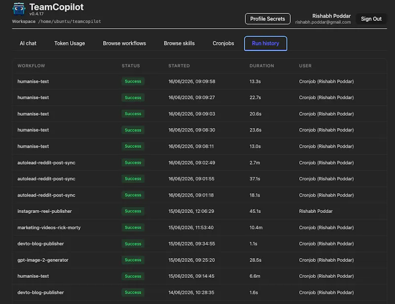
Task: Click the 28.5s duration value
Action: coord(255,260)
